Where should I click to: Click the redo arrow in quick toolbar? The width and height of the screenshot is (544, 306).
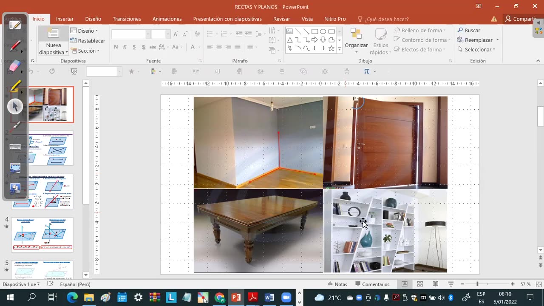[x=52, y=71]
